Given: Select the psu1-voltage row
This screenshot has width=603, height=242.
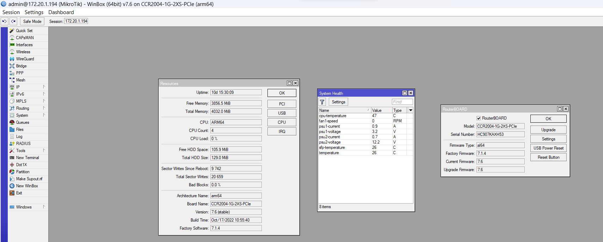Looking at the screenshot, I should [x=366, y=132].
